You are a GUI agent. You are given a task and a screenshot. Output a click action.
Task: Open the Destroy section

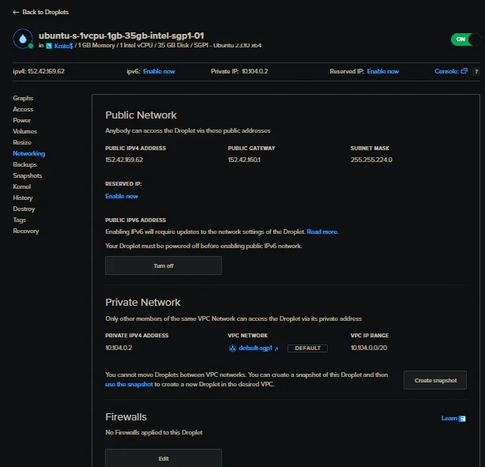24,209
